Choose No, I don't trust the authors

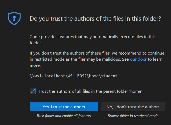coord(133,107)
